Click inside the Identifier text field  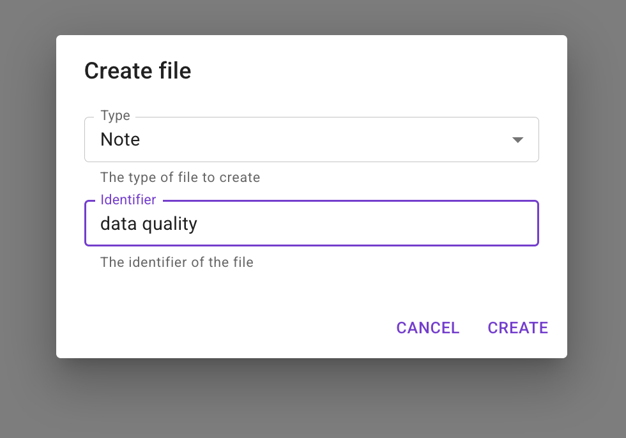point(311,223)
